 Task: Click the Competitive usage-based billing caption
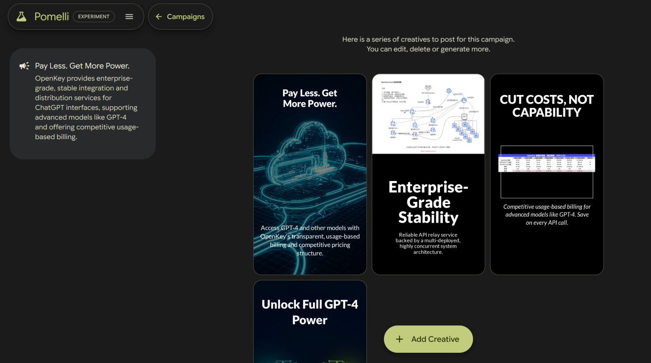[547, 215]
